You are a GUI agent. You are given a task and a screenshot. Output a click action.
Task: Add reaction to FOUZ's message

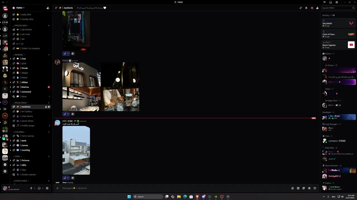coord(73,114)
